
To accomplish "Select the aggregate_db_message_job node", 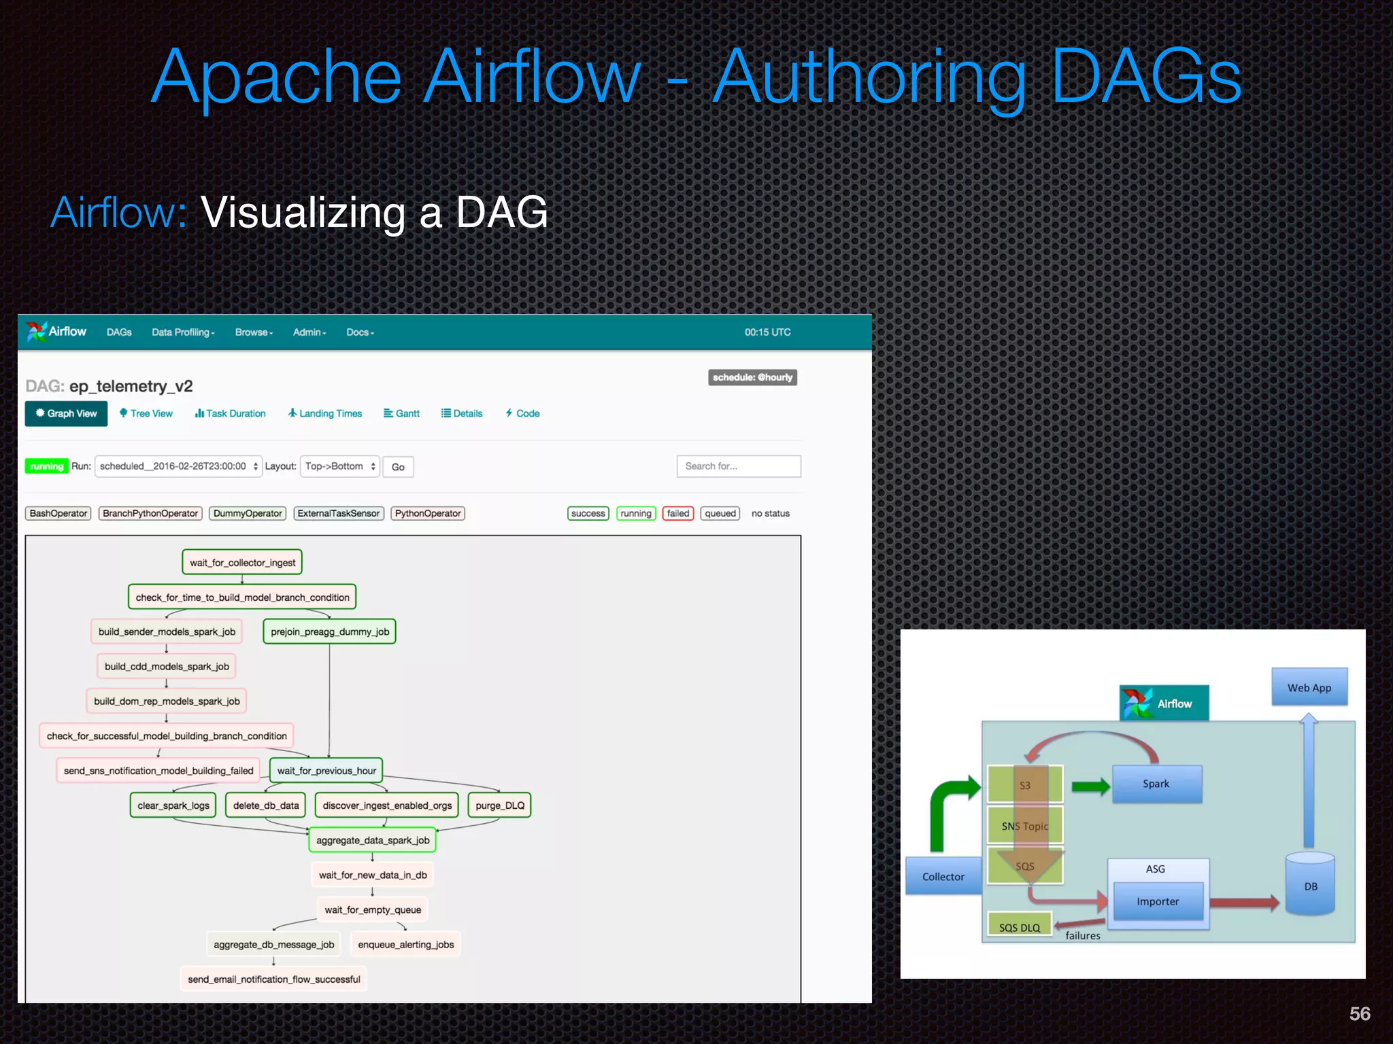I will pos(273,944).
